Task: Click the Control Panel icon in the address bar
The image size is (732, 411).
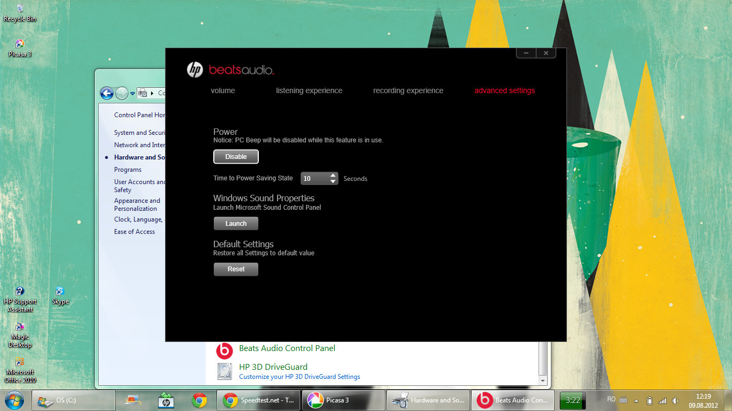Action: (143, 93)
